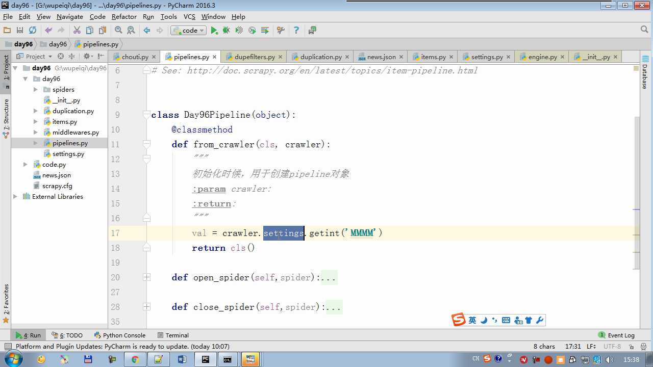Click the last toolbar icon after Help
Screen dimensions: 653x367
point(313,31)
